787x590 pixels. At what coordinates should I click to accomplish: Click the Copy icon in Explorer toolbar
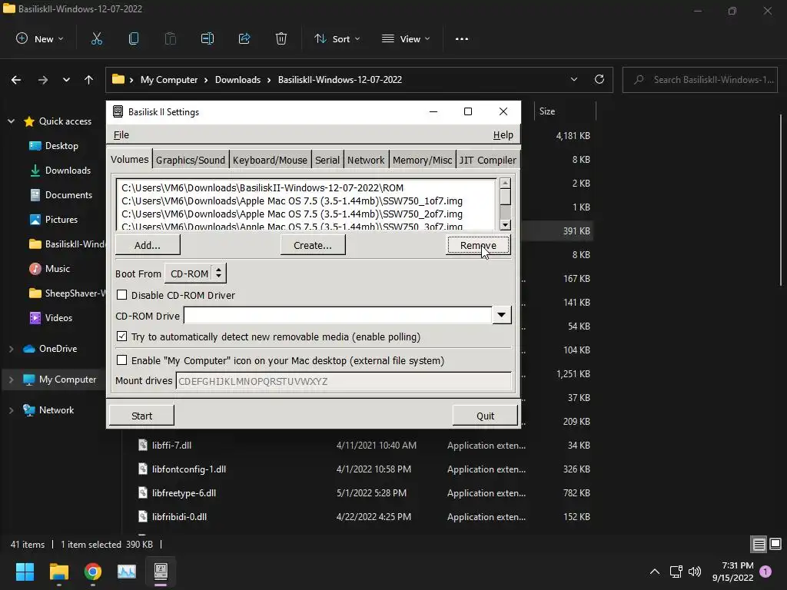134,38
